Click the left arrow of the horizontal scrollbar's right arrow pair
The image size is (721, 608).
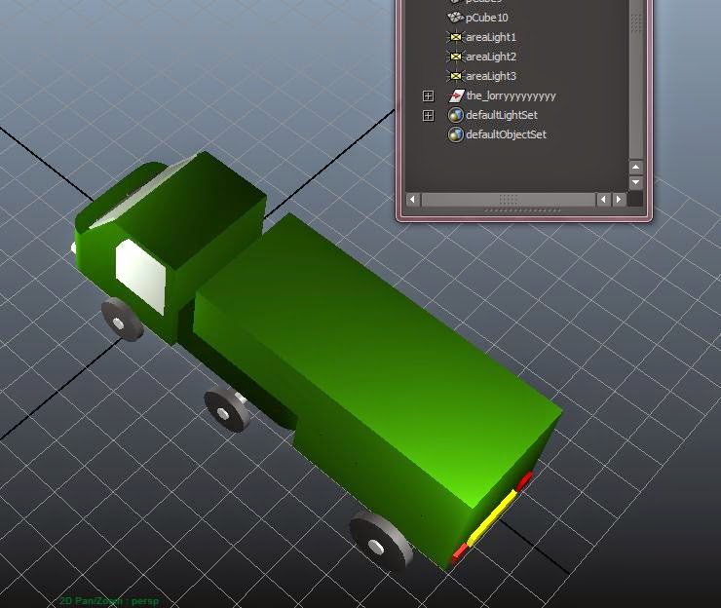pos(603,199)
